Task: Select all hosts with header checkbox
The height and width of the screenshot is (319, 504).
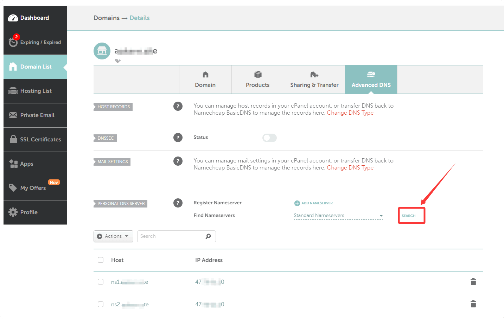Action: point(101,260)
